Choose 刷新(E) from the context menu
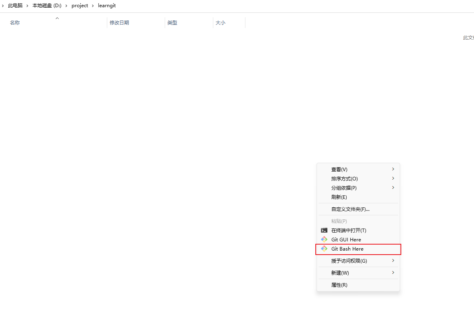 pos(339,197)
